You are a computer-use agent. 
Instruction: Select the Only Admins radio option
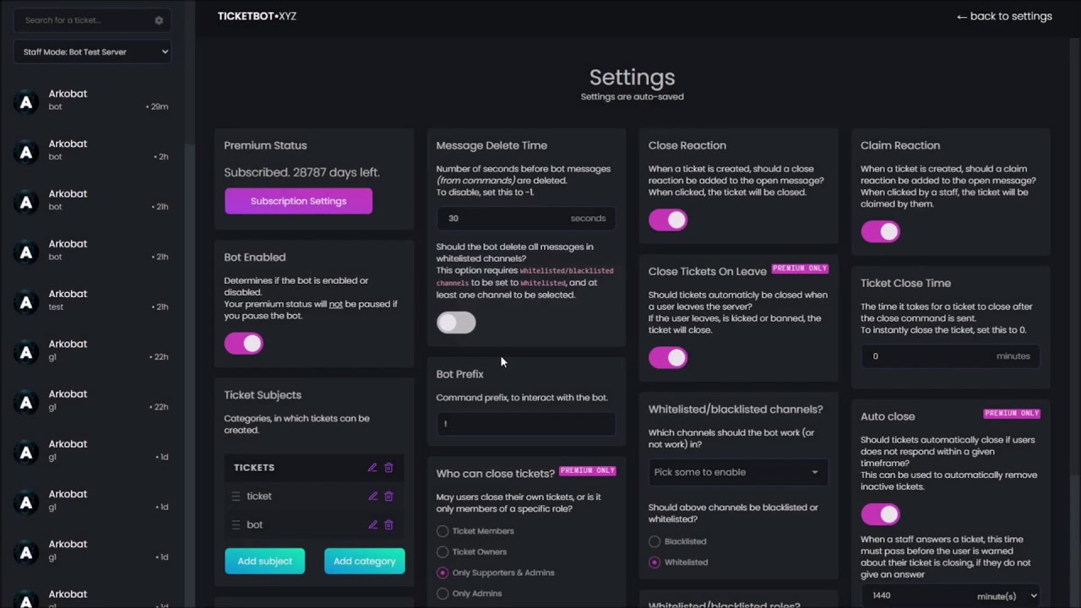pyautogui.click(x=443, y=594)
